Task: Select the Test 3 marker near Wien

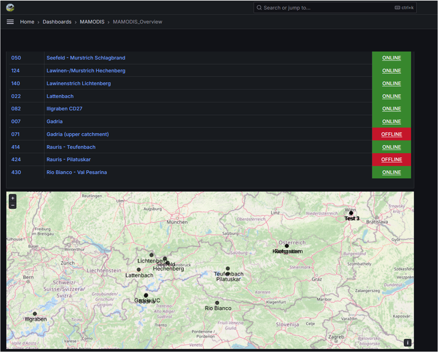Action: (351, 213)
